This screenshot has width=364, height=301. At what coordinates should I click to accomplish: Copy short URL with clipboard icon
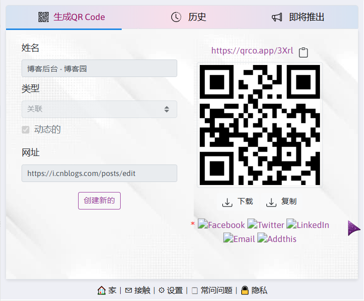point(303,52)
